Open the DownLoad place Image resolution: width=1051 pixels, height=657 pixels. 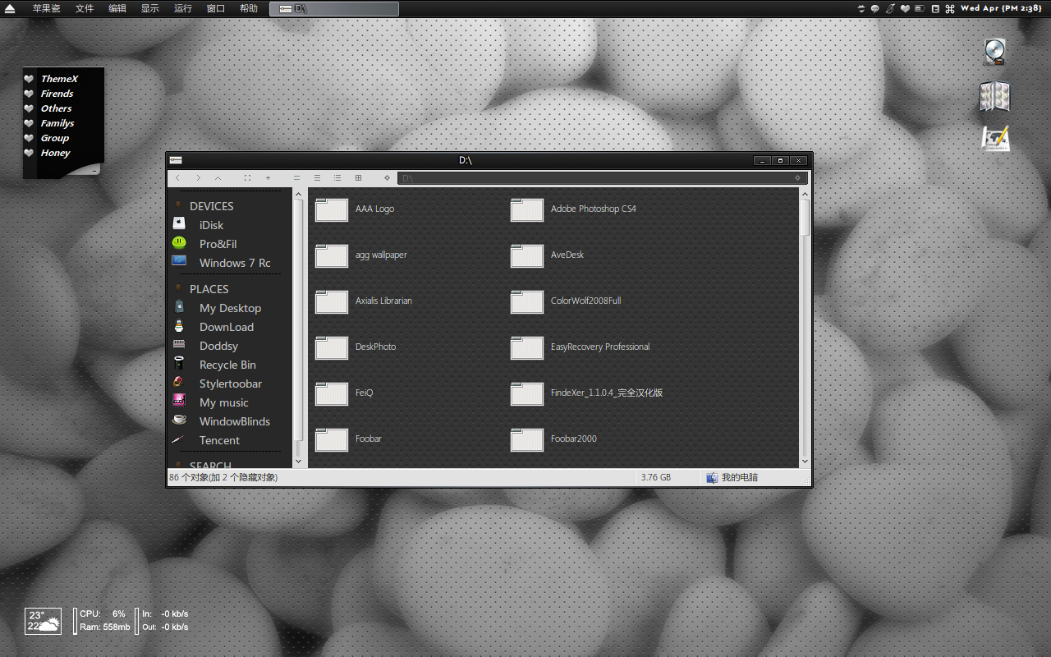tap(226, 327)
